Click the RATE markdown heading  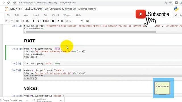click(x=30, y=41)
